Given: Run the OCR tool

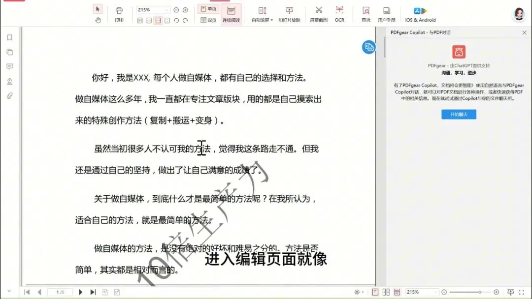Looking at the screenshot, I should [339, 15].
